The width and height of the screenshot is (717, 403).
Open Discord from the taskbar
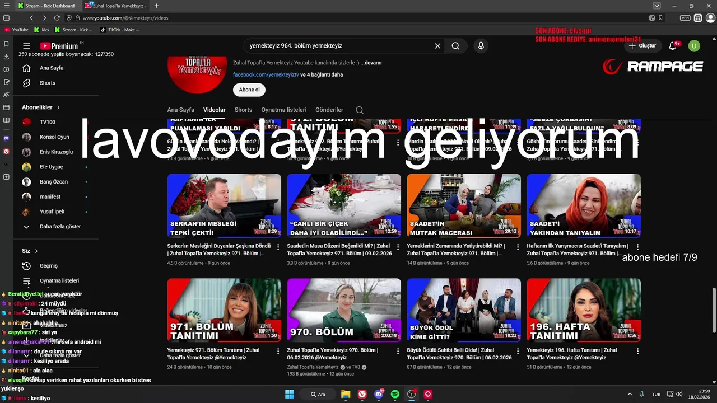[379, 394]
